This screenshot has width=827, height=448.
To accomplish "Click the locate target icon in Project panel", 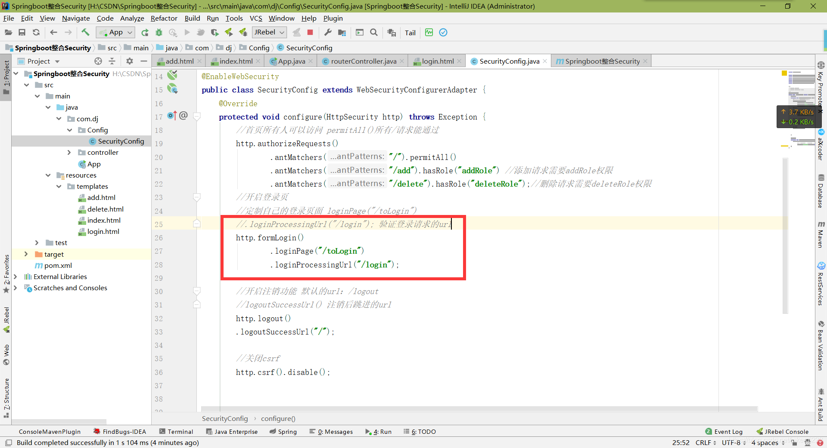I will [x=98, y=61].
